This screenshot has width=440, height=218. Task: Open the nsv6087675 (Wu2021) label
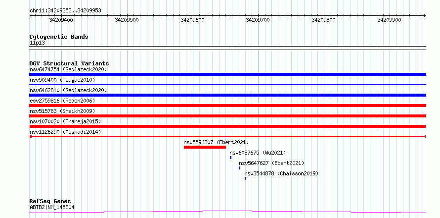click(x=258, y=153)
